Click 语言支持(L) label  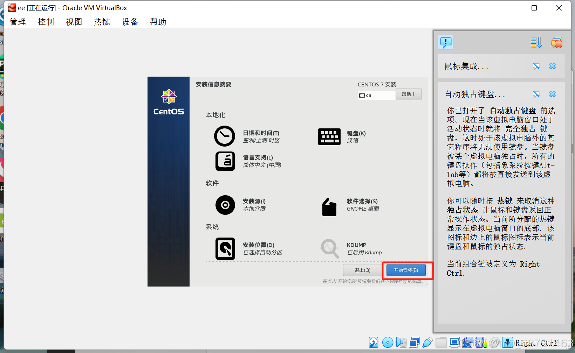[x=258, y=157]
